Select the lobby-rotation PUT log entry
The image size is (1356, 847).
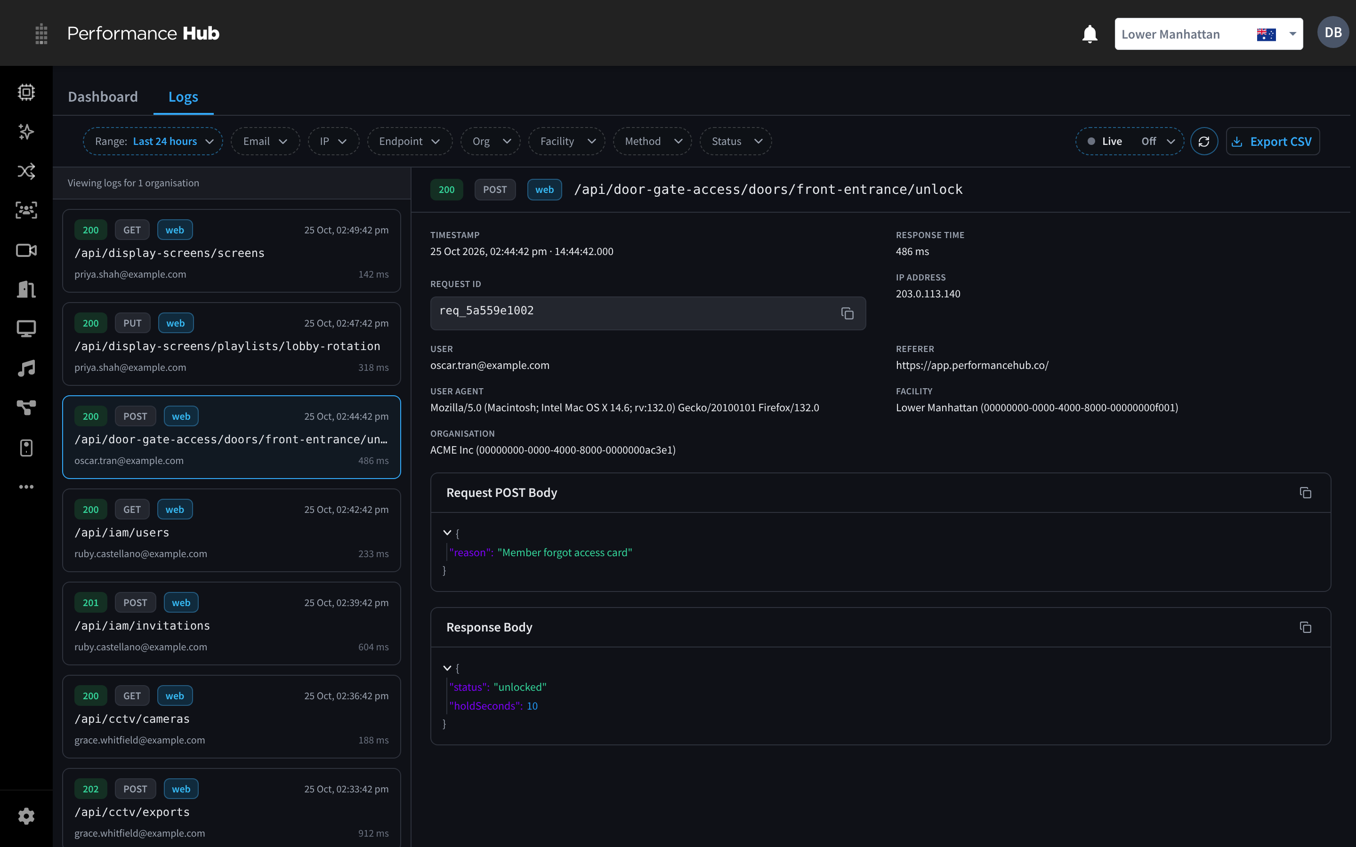click(x=232, y=344)
